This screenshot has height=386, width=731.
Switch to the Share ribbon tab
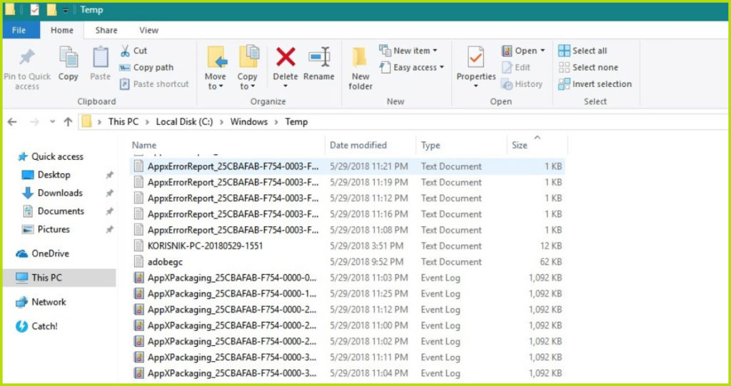point(106,30)
